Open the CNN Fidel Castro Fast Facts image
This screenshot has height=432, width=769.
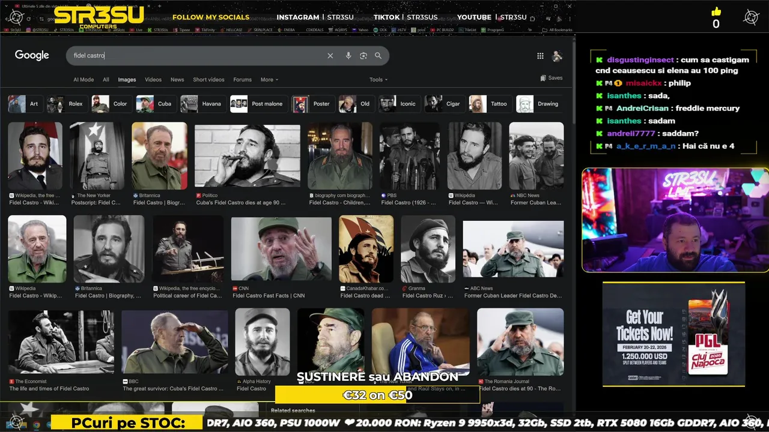tap(281, 249)
